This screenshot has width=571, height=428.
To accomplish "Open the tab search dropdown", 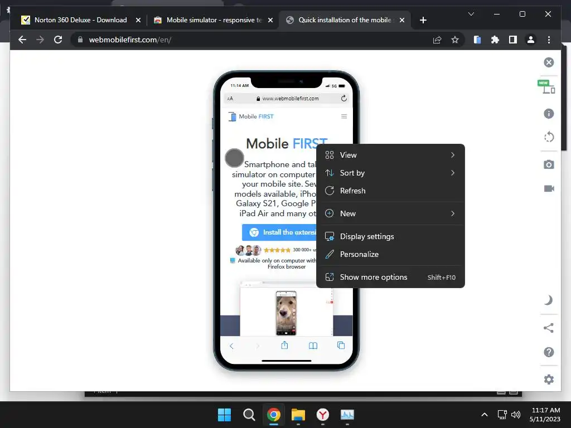I will click(471, 14).
